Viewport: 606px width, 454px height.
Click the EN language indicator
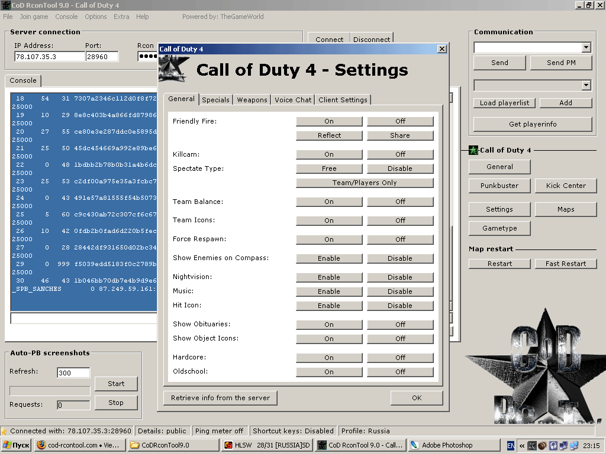point(511,446)
